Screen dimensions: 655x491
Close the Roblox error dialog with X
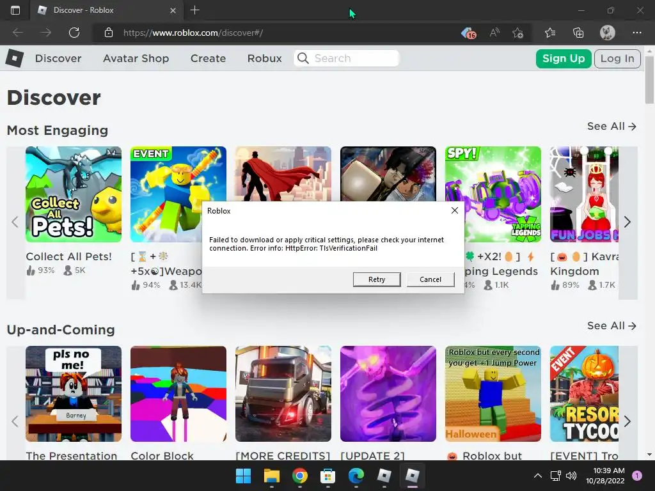coord(455,210)
